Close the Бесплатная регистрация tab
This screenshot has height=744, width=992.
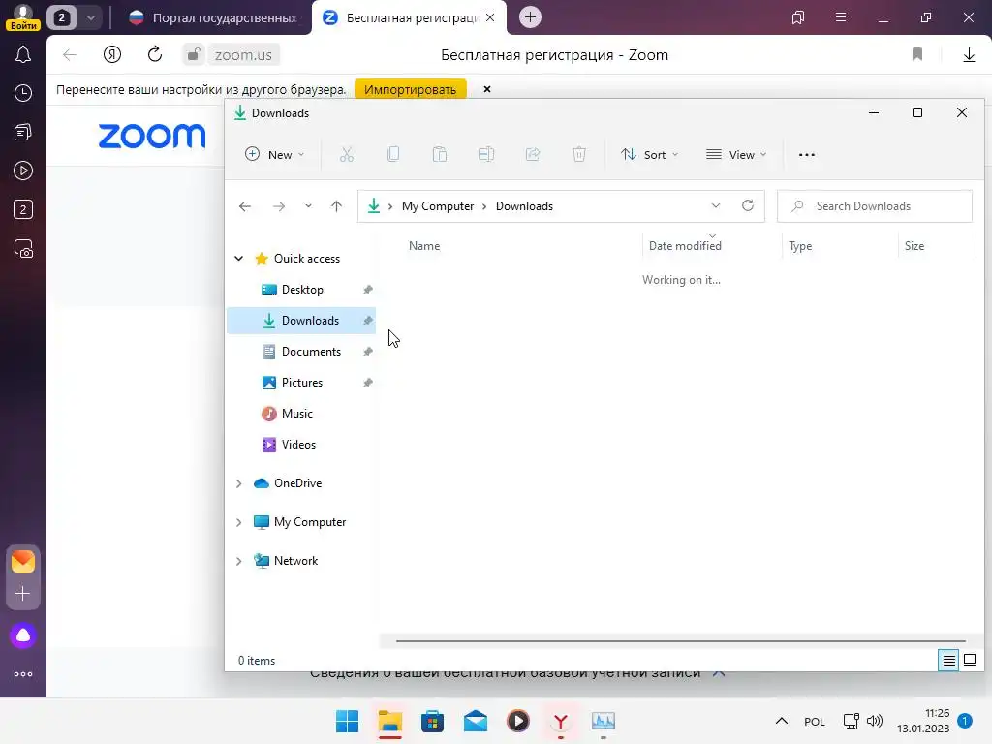(490, 17)
